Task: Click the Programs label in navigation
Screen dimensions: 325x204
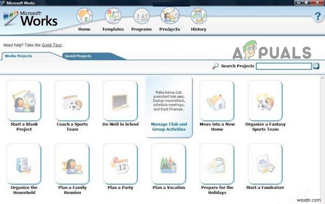Action: (x=141, y=29)
